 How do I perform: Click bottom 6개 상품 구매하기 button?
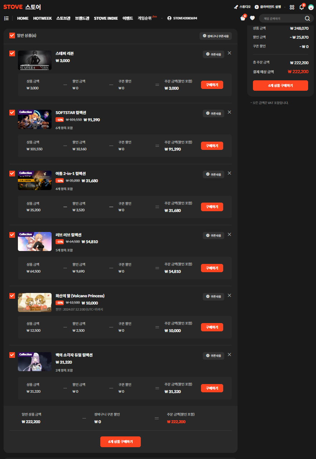tap(120, 442)
